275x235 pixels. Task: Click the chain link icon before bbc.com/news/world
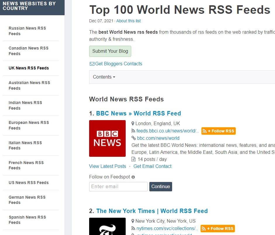click(134, 138)
